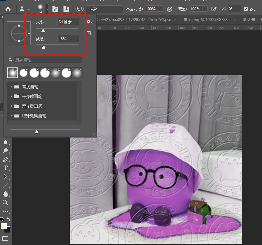The width and height of the screenshot is (262, 245).
Task: Enable Quick Mask mode
Action: (x=5, y=238)
